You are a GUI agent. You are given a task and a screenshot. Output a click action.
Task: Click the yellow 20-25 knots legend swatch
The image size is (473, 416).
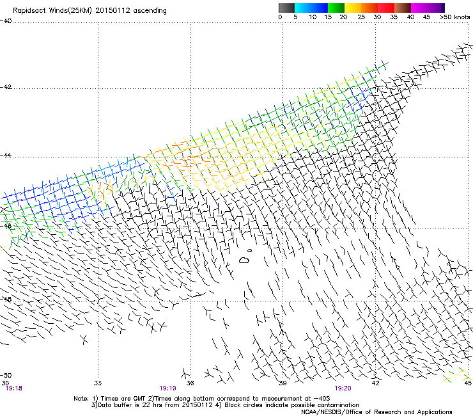pyautogui.click(x=353, y=8)
